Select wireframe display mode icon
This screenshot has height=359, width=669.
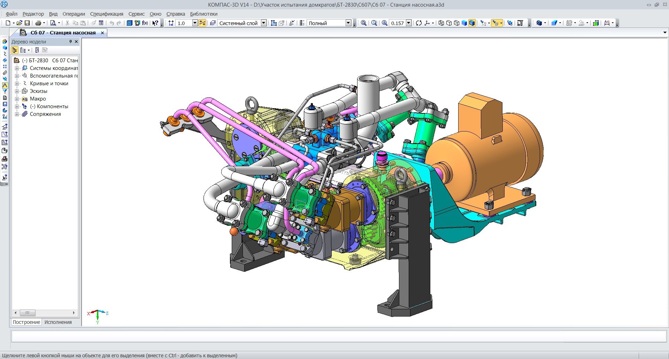[x=441, y=23]
